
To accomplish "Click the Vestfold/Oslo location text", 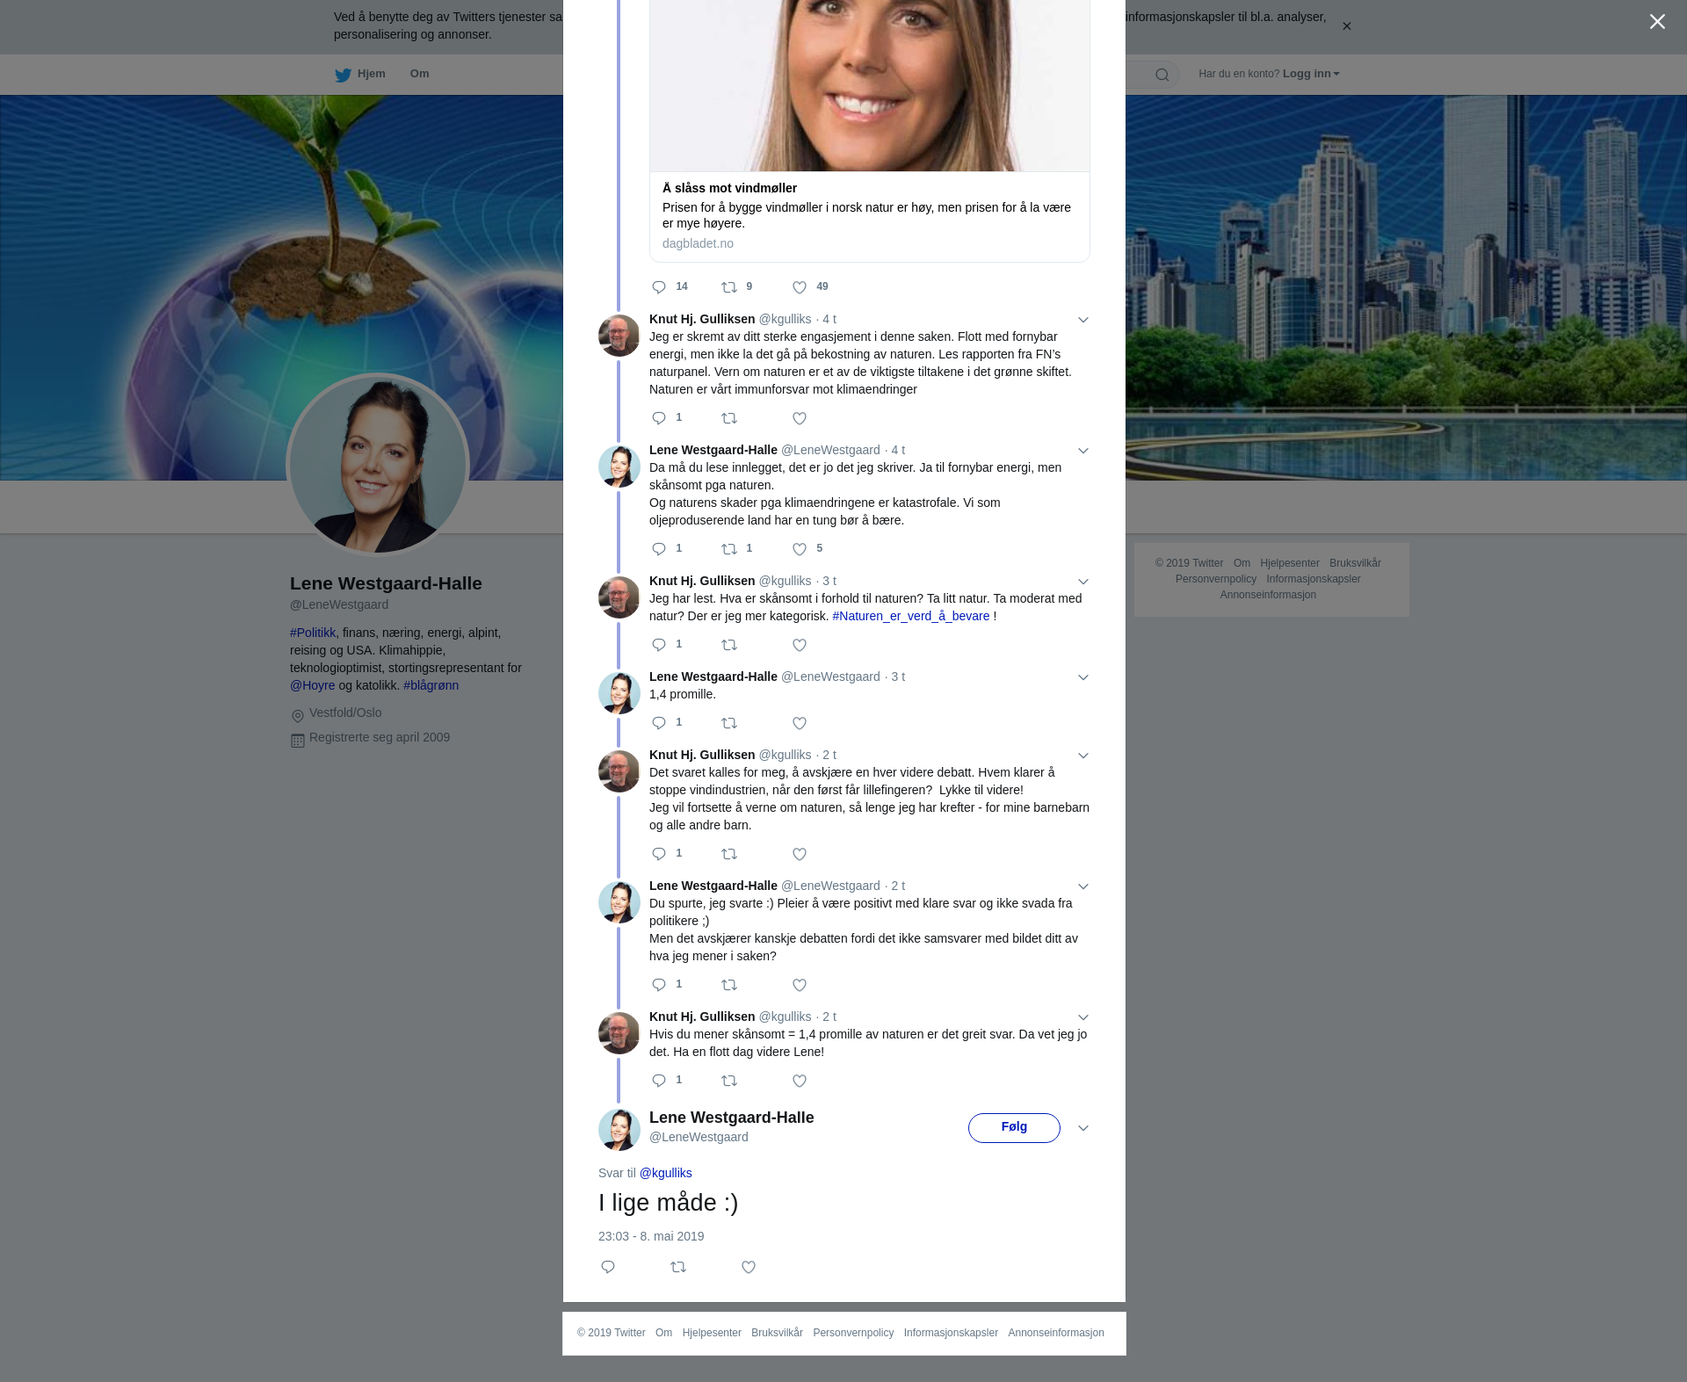I will pyautogui.click(x=345, y=713).
